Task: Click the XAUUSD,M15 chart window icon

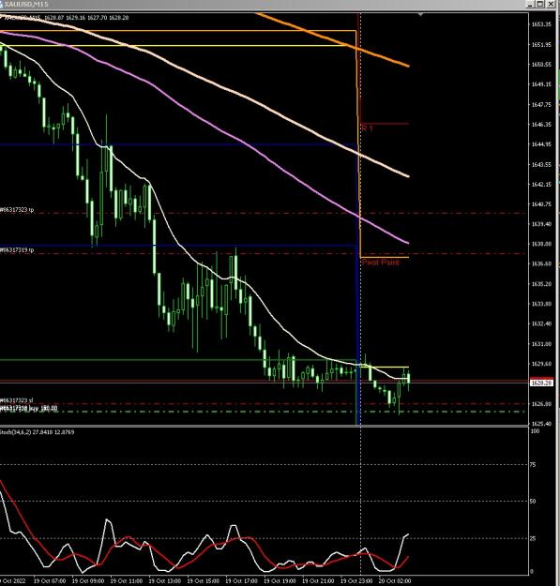Action: [x=2, y=4]
